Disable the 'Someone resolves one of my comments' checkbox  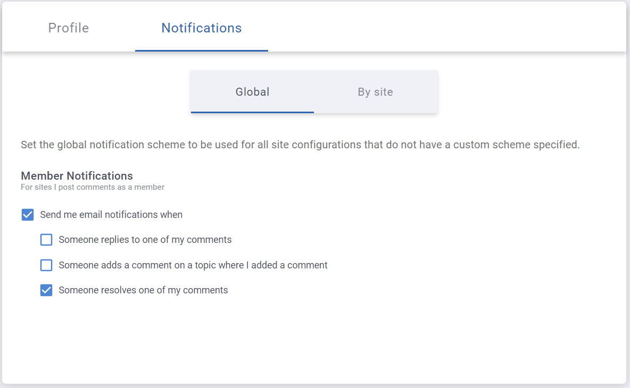click(47, 290)
